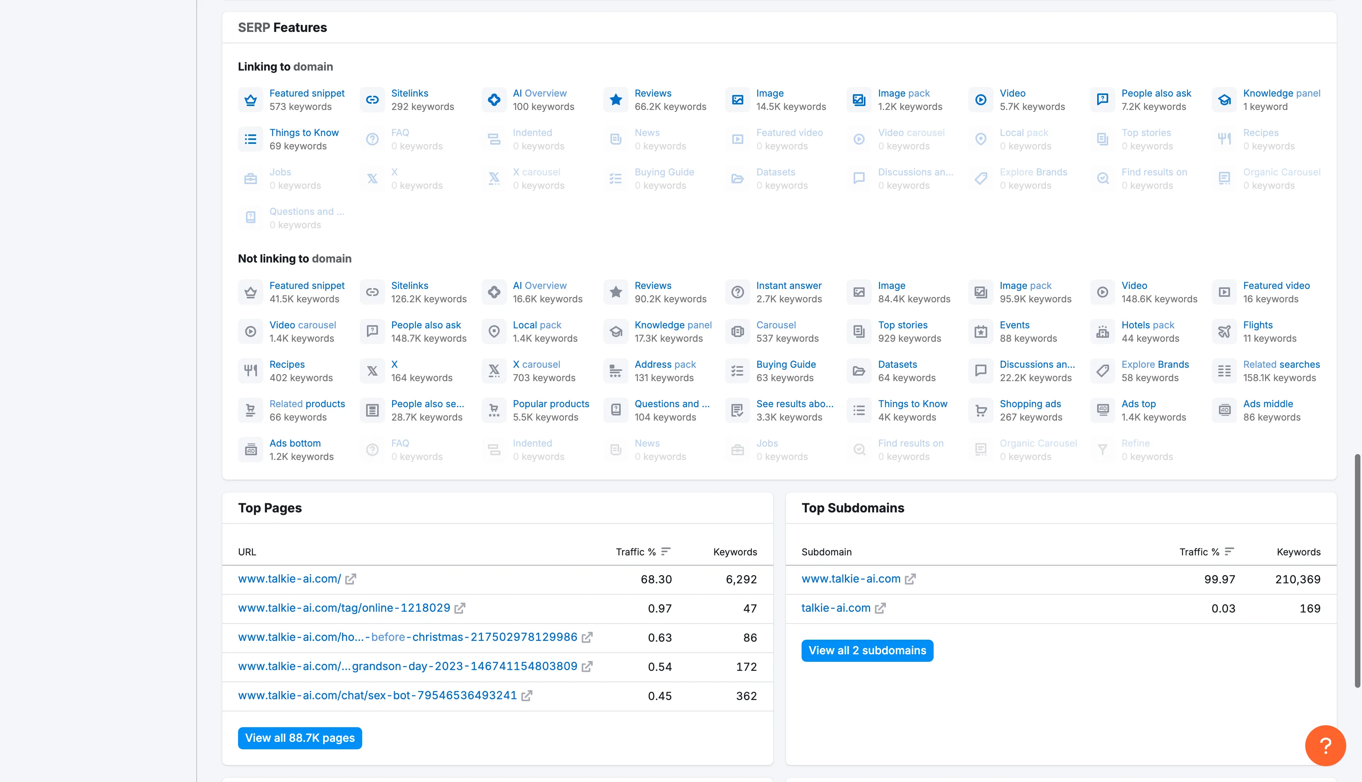Click the 68.30 traffic percent value

pyautogui.click(x=656, y=579)
